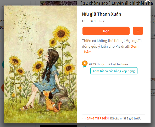Viewport: 155px width, 127px height.
Task: Click the Đã cập nhật 2 giờ trước text
Action: [125, 118]
